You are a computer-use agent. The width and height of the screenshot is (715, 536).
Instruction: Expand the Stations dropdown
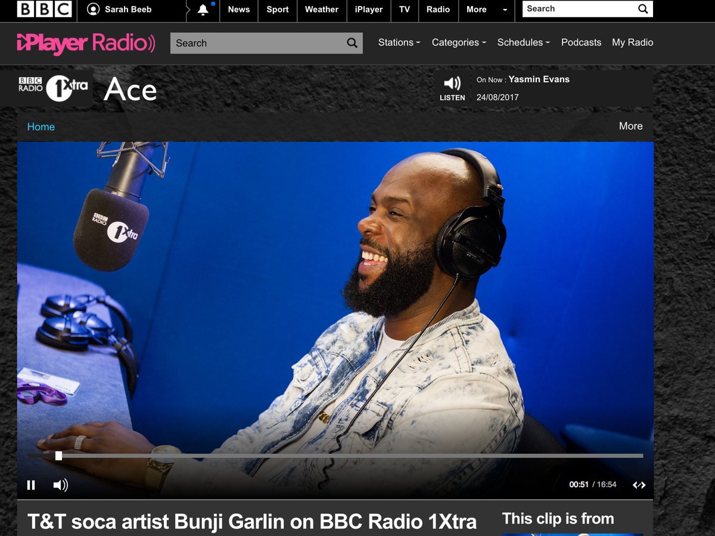click(x=399, y=42)
